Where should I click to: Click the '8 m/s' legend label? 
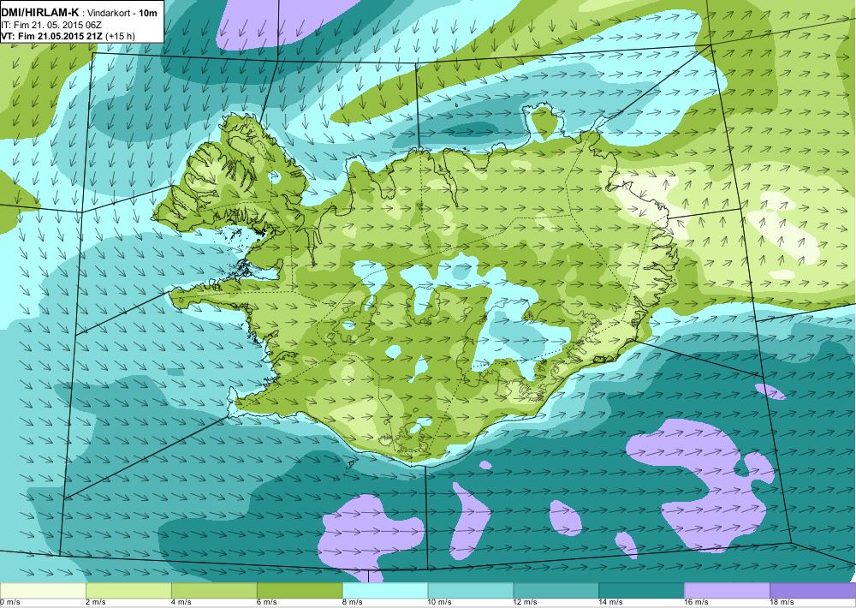point(353,603)
